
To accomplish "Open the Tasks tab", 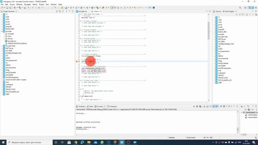I will (90, 106).
